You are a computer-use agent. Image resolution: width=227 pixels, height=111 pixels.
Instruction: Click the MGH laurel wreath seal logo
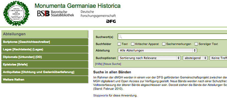coord(16,13)
